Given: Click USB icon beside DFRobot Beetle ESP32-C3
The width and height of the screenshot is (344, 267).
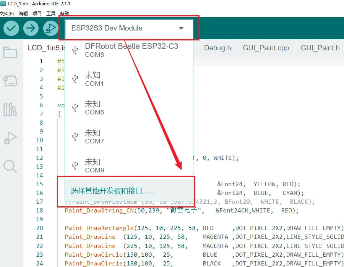Looking at the screenshot, I should click(75, 50).
